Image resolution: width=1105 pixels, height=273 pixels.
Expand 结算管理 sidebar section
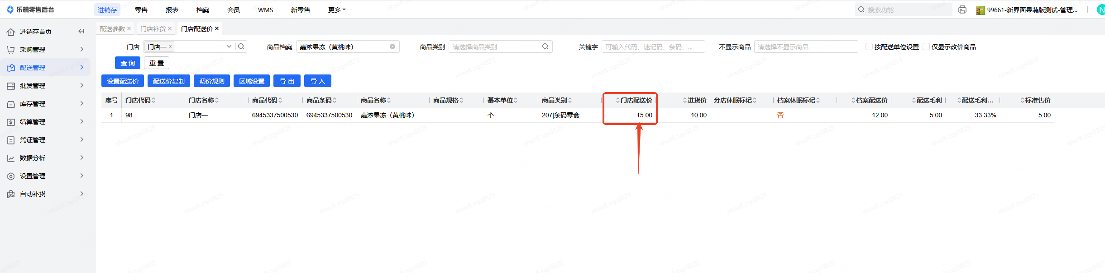tap(82, 121)
